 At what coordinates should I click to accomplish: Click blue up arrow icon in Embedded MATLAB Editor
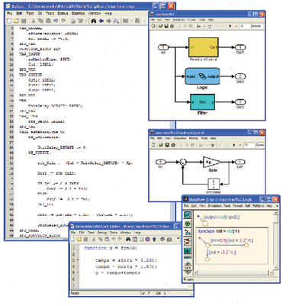tap(154, 240)
